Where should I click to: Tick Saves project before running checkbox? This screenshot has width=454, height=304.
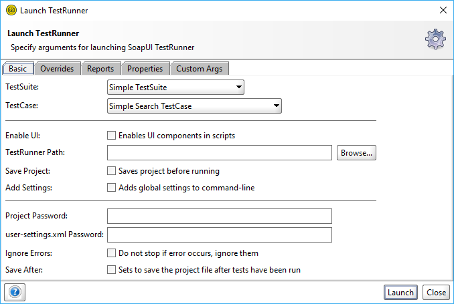[x=111, y=171]
